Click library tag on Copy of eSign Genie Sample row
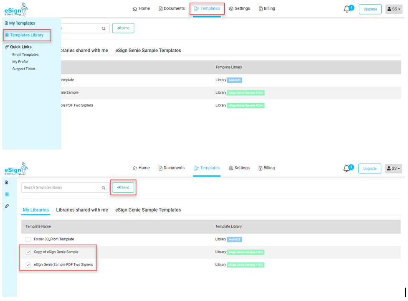 point(246,252)
